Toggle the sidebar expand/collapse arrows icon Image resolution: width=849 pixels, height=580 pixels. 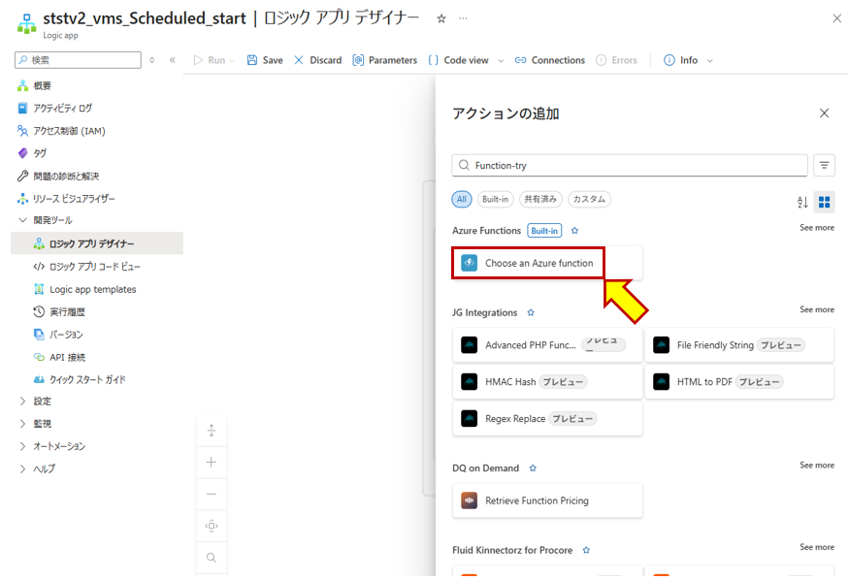coord(152,60)
